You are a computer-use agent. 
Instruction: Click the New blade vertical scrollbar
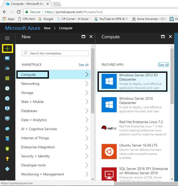coord(93,81)
